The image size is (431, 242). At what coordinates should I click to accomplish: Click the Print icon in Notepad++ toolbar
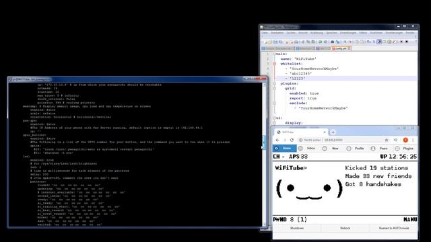tap(296, 42)
